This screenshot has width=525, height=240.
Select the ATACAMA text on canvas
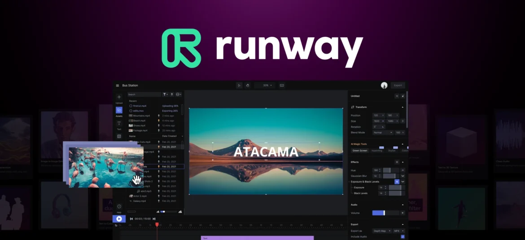click(266, 152)
